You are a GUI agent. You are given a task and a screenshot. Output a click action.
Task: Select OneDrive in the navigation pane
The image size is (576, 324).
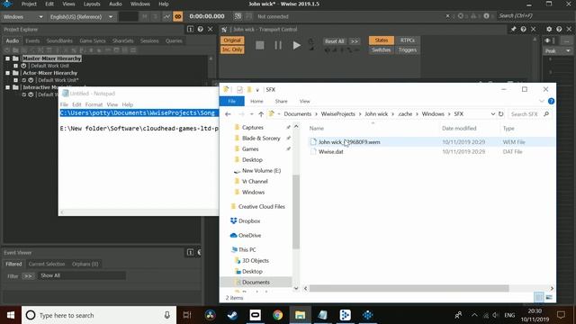click(x=249, y=236)
